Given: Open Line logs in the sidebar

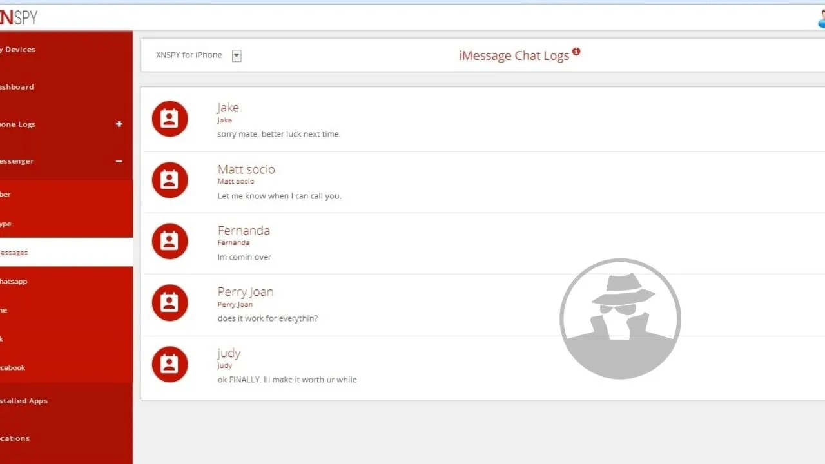Looking at the screenshot, I should pos(4,310).
